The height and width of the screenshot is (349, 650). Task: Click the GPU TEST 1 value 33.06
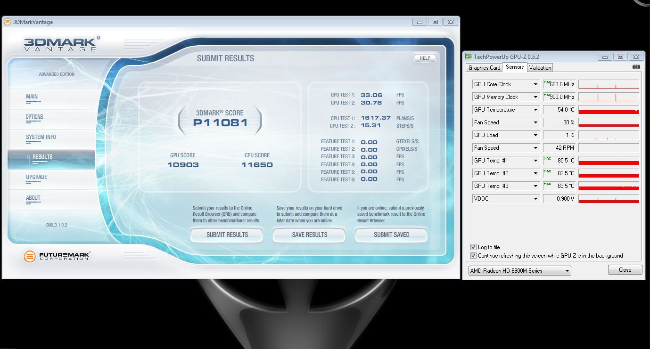coord(371,95)
